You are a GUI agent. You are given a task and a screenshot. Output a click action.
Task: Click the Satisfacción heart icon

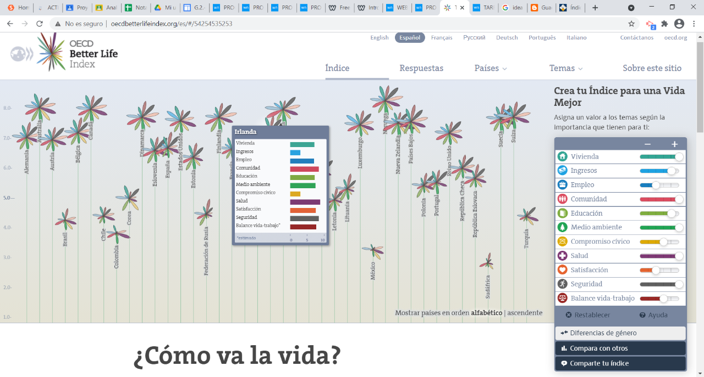pyautogui.click(x=563, y=270)
